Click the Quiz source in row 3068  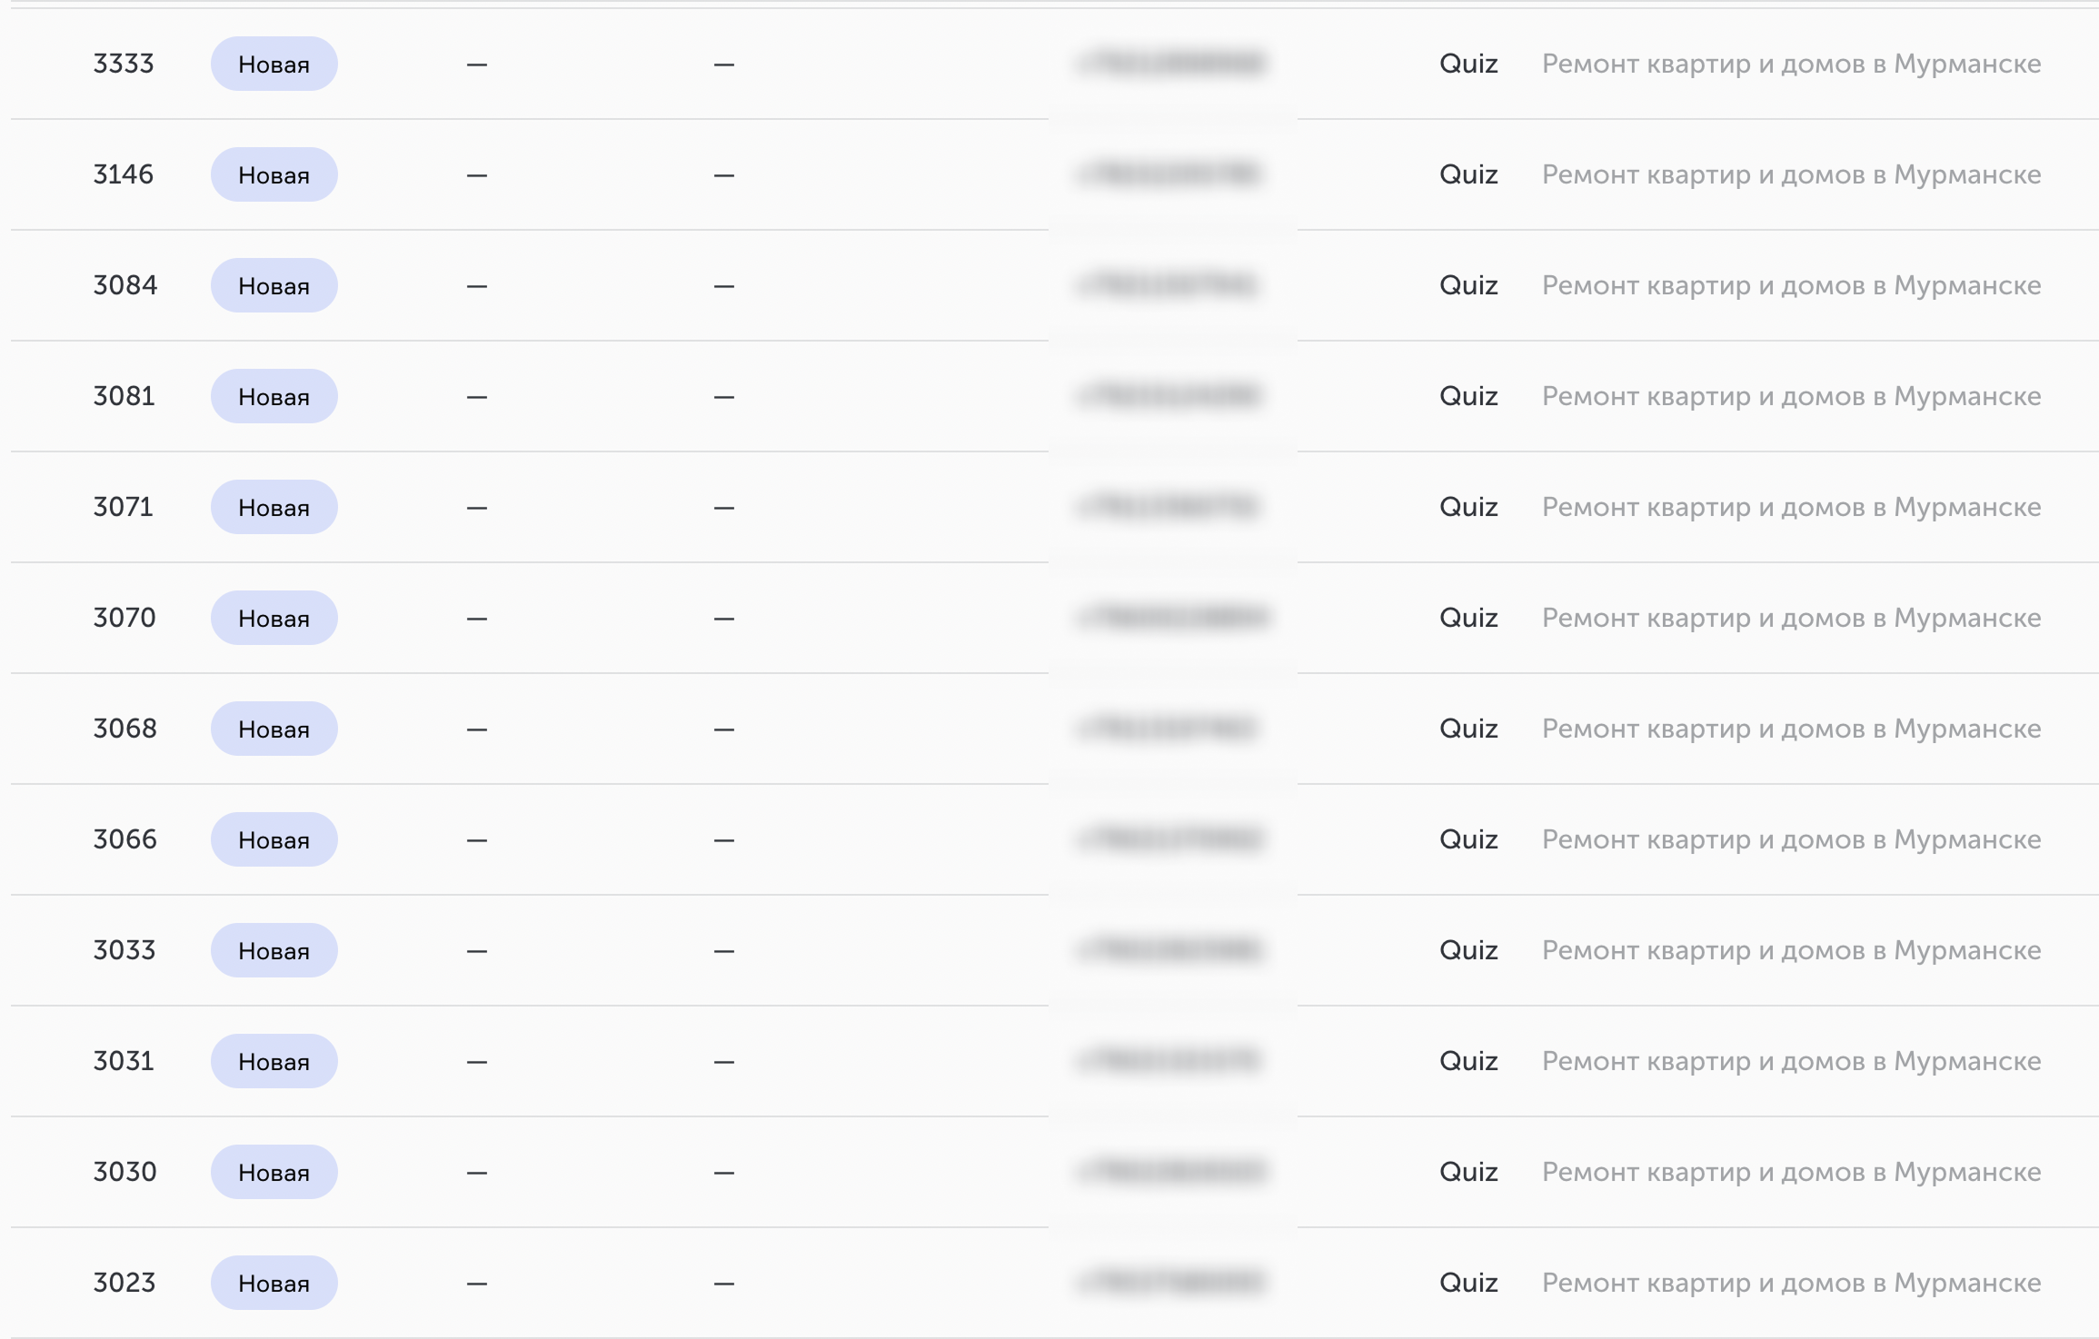point(1468,729)
